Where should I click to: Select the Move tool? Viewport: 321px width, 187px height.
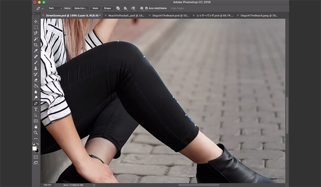tap(36, 22)
